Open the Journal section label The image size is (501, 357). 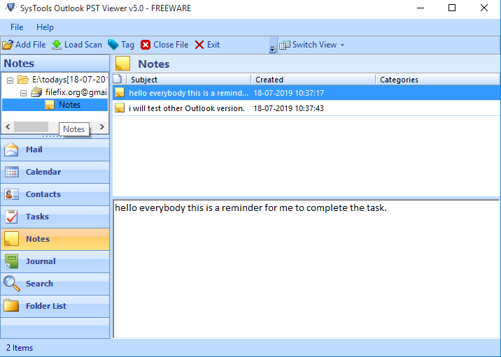click(41, 261)
